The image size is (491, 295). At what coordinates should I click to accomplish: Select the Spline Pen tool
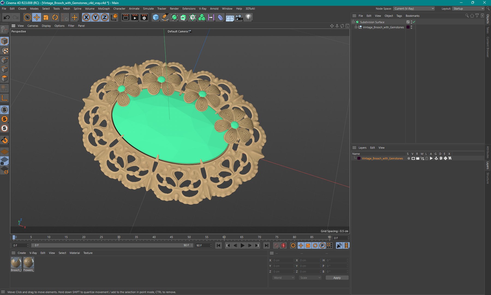[x=165, y=17]
